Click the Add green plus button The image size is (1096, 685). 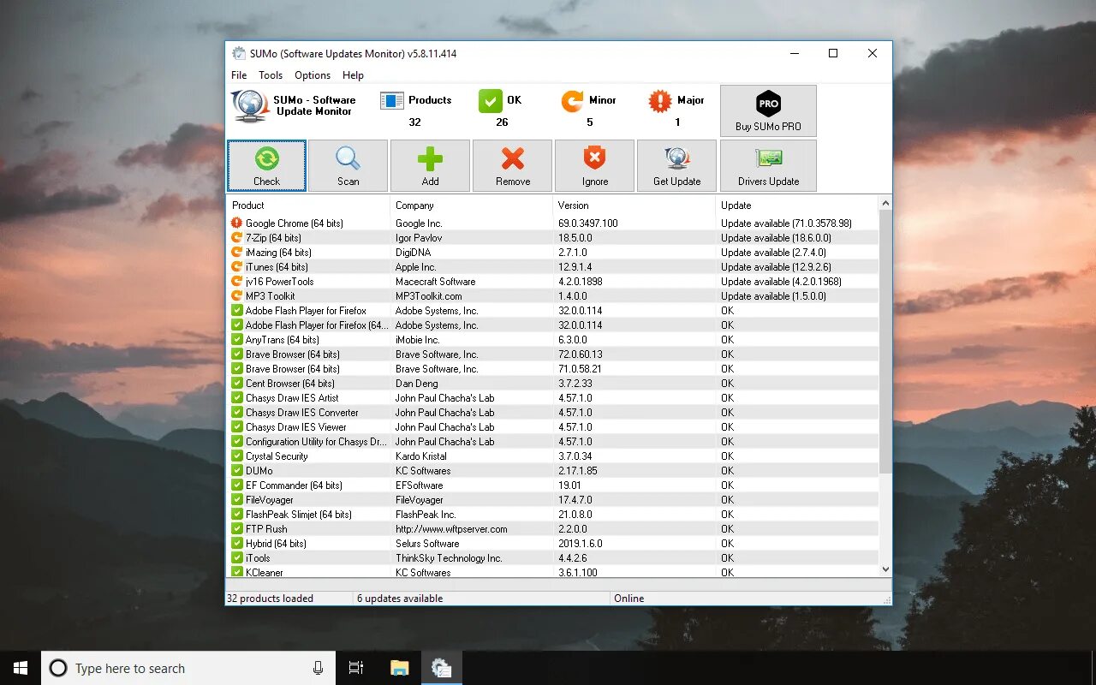pos(430,165)
